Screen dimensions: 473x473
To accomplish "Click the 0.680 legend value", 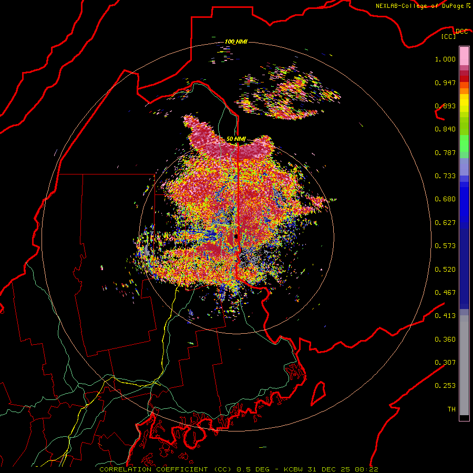I will click(x=445, y=199).
